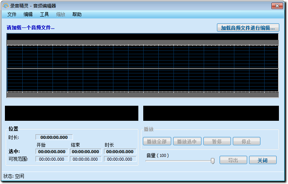
Task: Click the right black level meter panel
Action: (x=211, y=113)
